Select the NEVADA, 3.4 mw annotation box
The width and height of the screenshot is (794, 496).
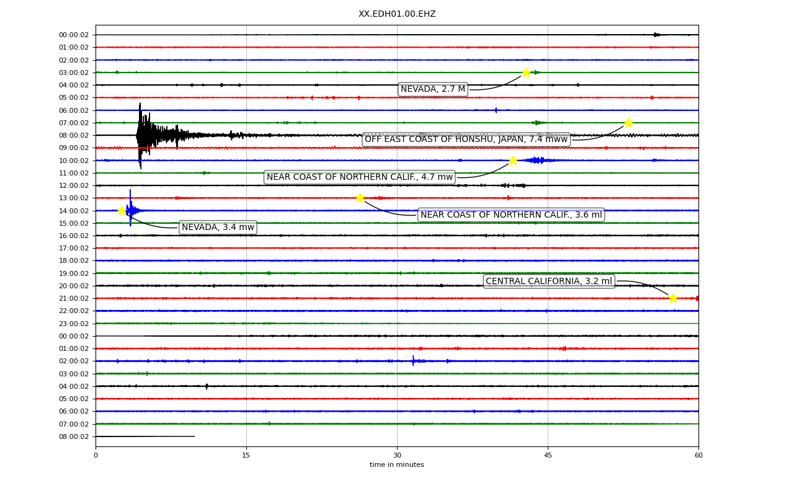pyautogui.click(x=218, y=228)
